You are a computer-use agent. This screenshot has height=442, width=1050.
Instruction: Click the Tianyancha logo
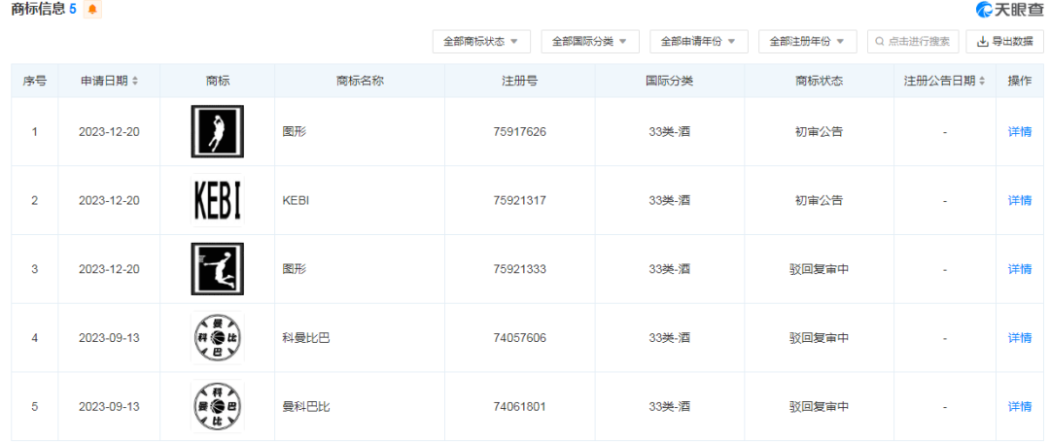tap(1010, 10)
